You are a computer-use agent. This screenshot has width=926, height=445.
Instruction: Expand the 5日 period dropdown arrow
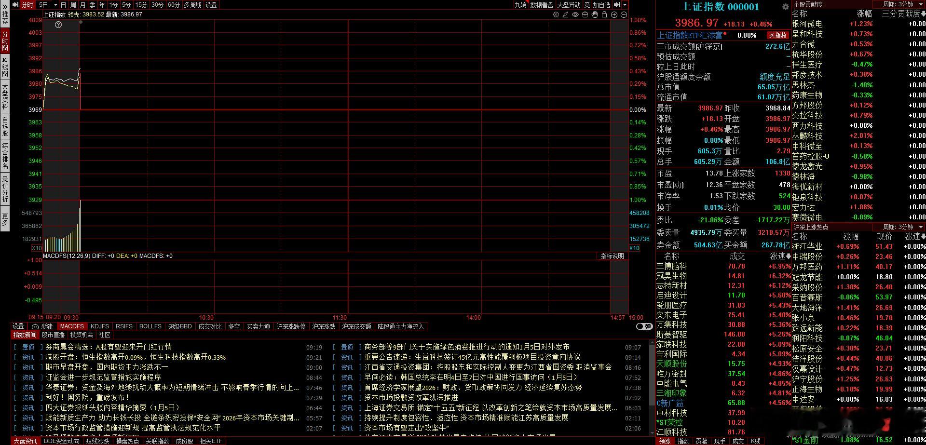(x=53, y=5)
